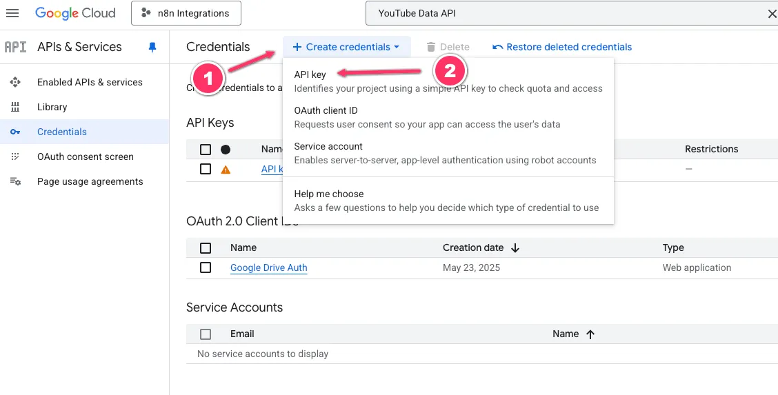Click the Web application type cell

697,267
